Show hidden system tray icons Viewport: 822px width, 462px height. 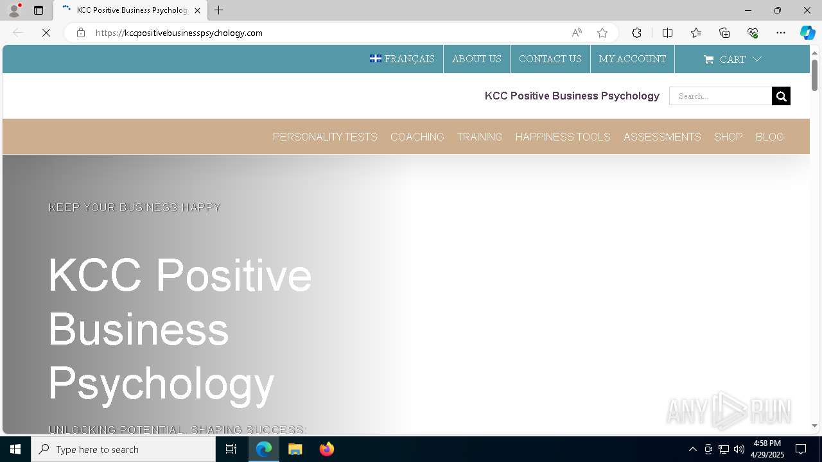point(692,449)
